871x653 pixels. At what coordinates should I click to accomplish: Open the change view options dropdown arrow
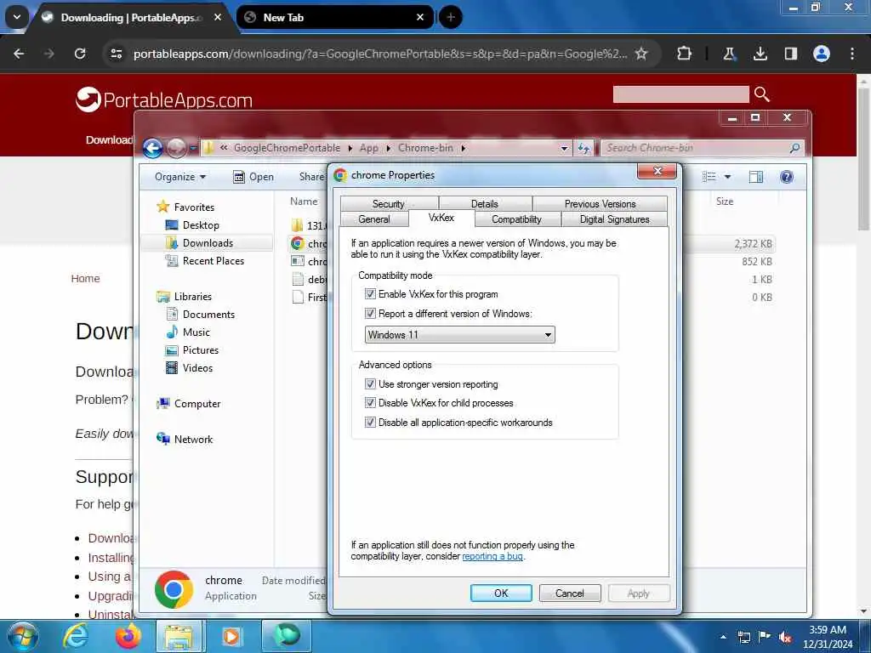[x=728, y=177]
